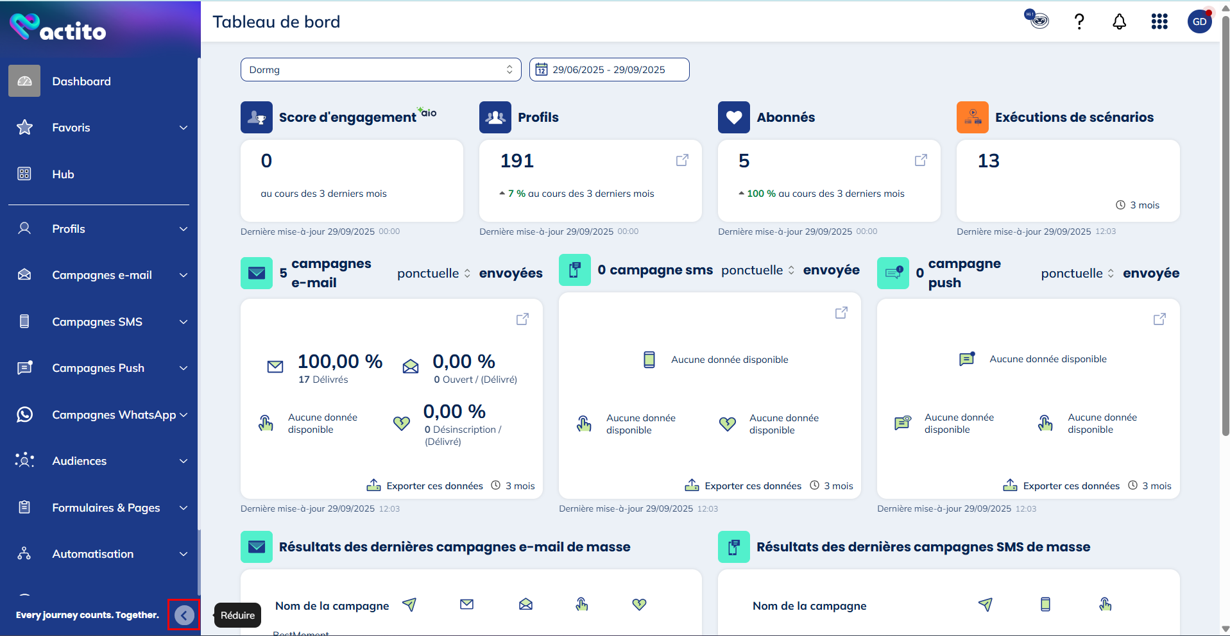
Task: Expand the Automatisation sidebar section
Action: point(102,554)
